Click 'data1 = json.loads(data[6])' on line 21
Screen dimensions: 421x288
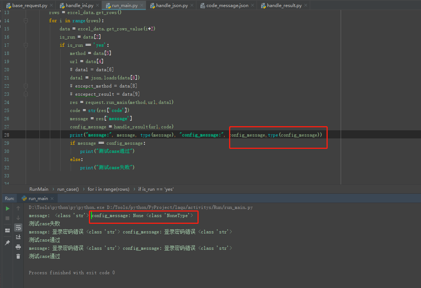tap(105, 78)
